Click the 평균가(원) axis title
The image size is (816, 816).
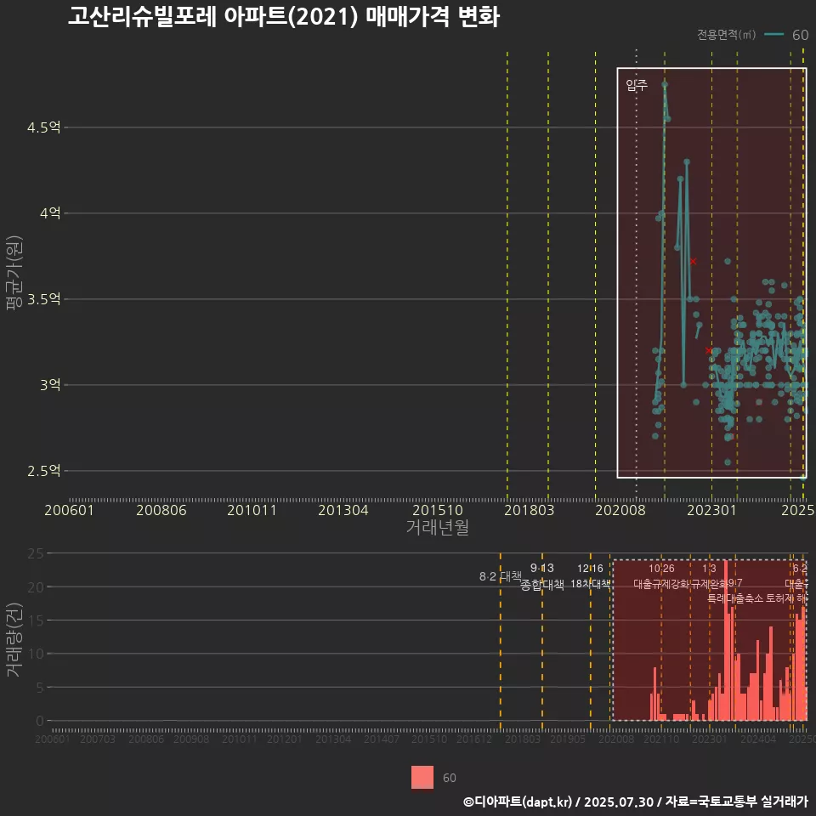14,273
